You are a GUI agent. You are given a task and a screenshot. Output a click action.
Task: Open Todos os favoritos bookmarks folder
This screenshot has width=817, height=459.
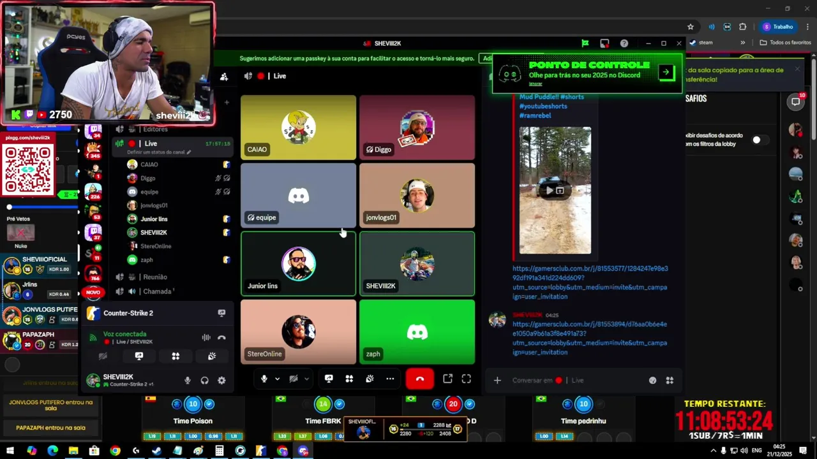coord(785,43)
